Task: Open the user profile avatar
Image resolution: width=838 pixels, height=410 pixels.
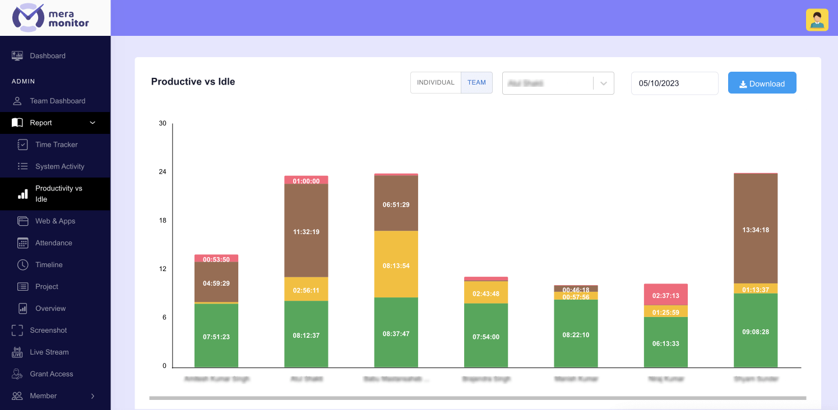Action: coord(817,20)
